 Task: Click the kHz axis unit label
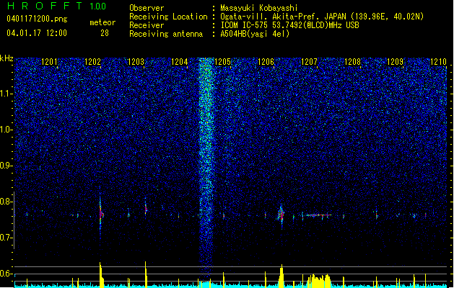[x=6, y=58]
